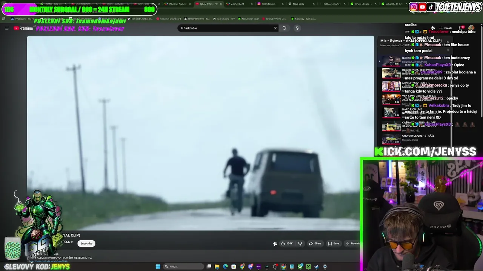Screen dimensions: 483x271
Task: Open the Kickaway bookmark
Action: (x=303, y=18)
